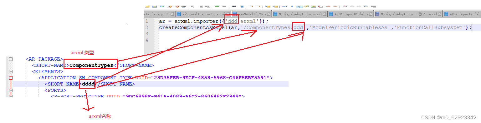Screen dimensions: 481x123
Task: Click the disk icon on ARXMLImportModel.m tab
Action: (x=331, y=14)
